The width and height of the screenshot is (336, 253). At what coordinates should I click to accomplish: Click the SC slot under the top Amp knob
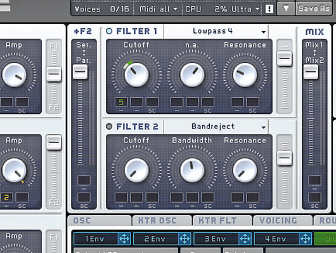22,102
